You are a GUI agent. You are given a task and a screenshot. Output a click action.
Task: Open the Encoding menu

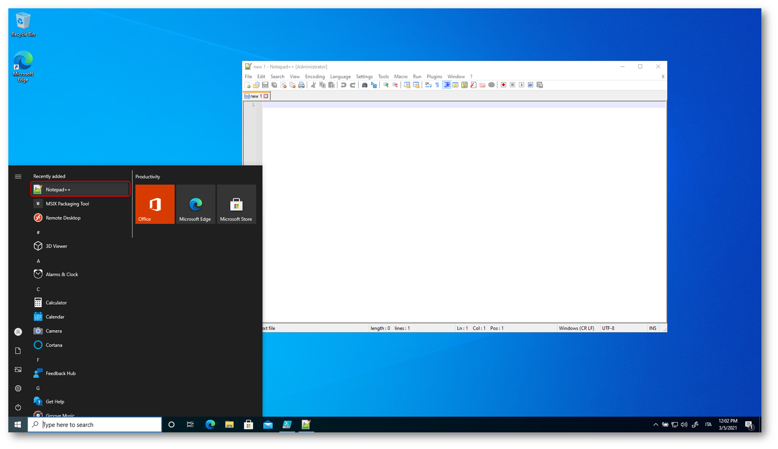click(x=315, y=76)
